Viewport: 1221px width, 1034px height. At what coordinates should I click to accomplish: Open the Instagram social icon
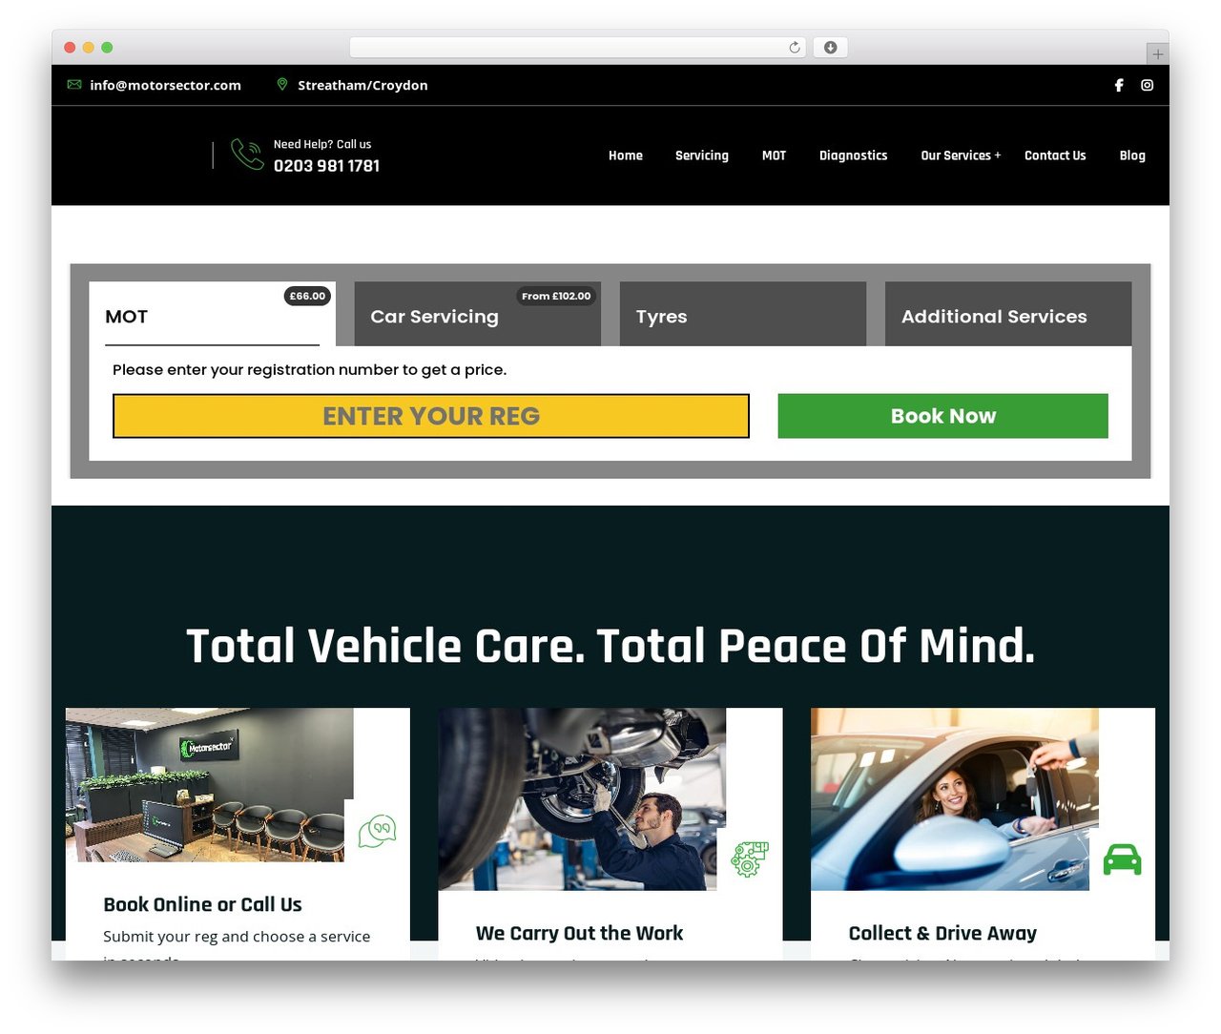pyautogui.click(x=1148, y=85)
